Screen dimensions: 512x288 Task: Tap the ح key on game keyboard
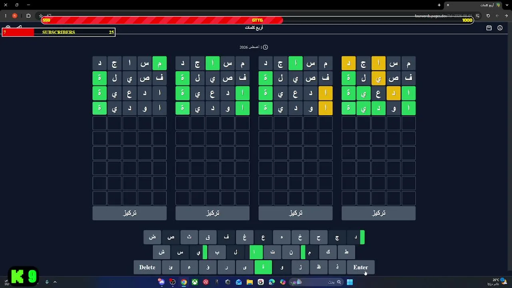(x=318, y=237)
